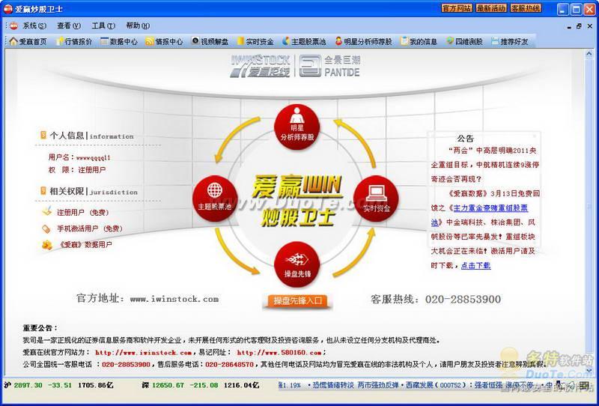Click hotline number 020-28853900 in center
The width and height of the screenshot is (599, 406).
(x=463, y=299)
